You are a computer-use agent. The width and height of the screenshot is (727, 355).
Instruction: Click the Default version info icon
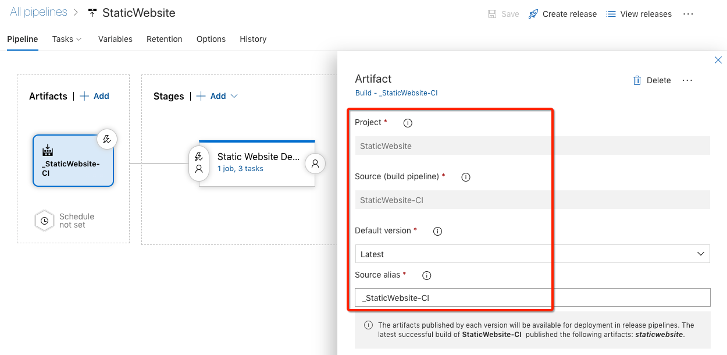(x=438, y=231)
